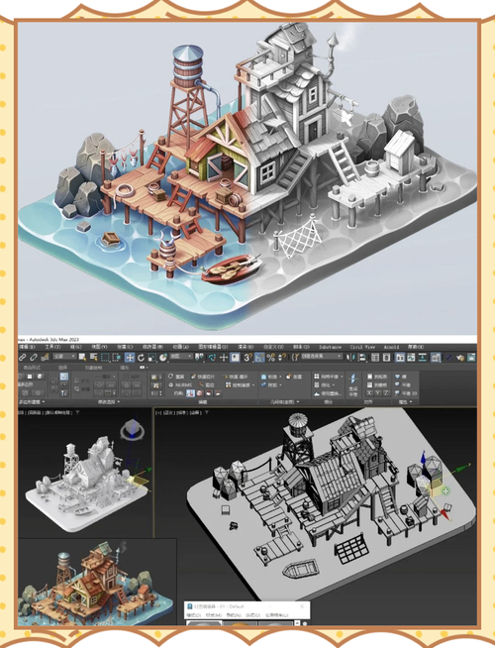Select the Move tool in main toolbar
This screenshot has width=495, height=648.
(x=130, y=357)
